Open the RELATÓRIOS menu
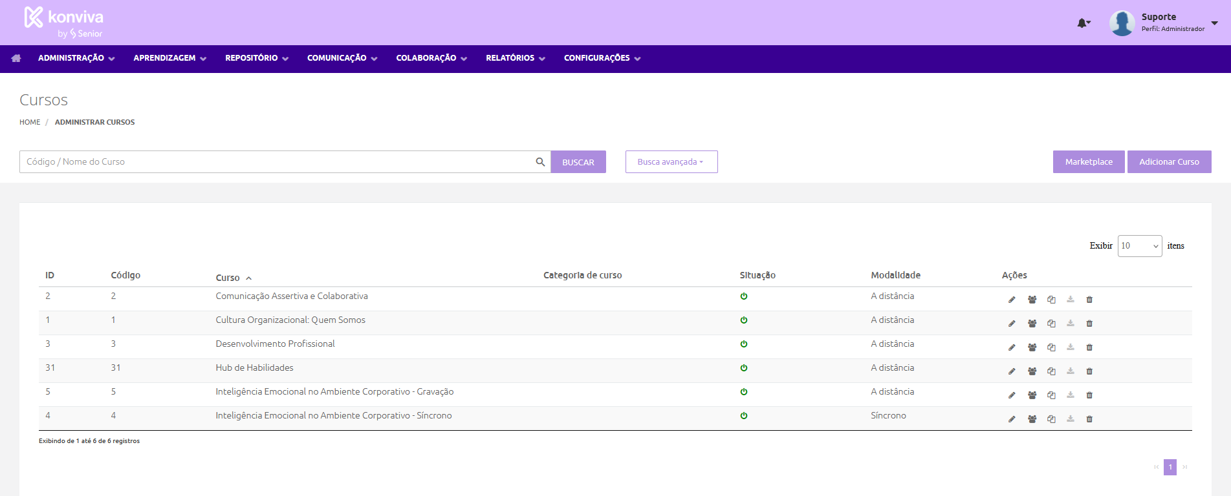The height and width of the screenshot is (496, 1231). coord(515,58)
